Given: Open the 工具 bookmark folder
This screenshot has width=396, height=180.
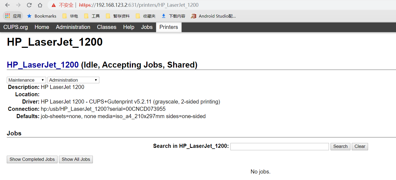Looking at the screenshot, I should [x=92, y=16].
